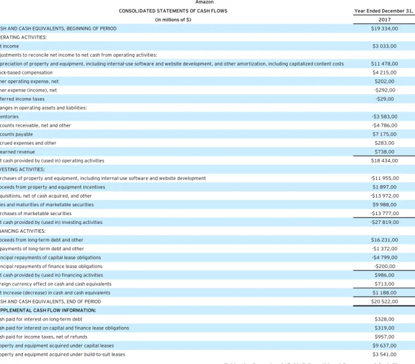Select 'cash provided by (used in) investing activities' label

[x=53, y=222]
